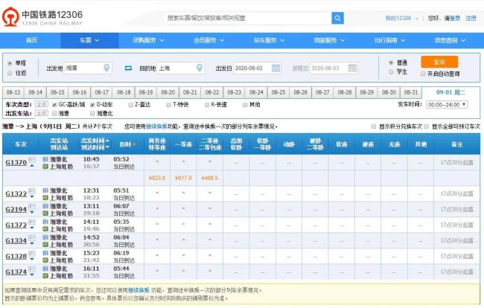The height and width of the screenshot is (308, 484).
Task: Enable the 开启自动查询 checkbox
Action: (423, 74)
